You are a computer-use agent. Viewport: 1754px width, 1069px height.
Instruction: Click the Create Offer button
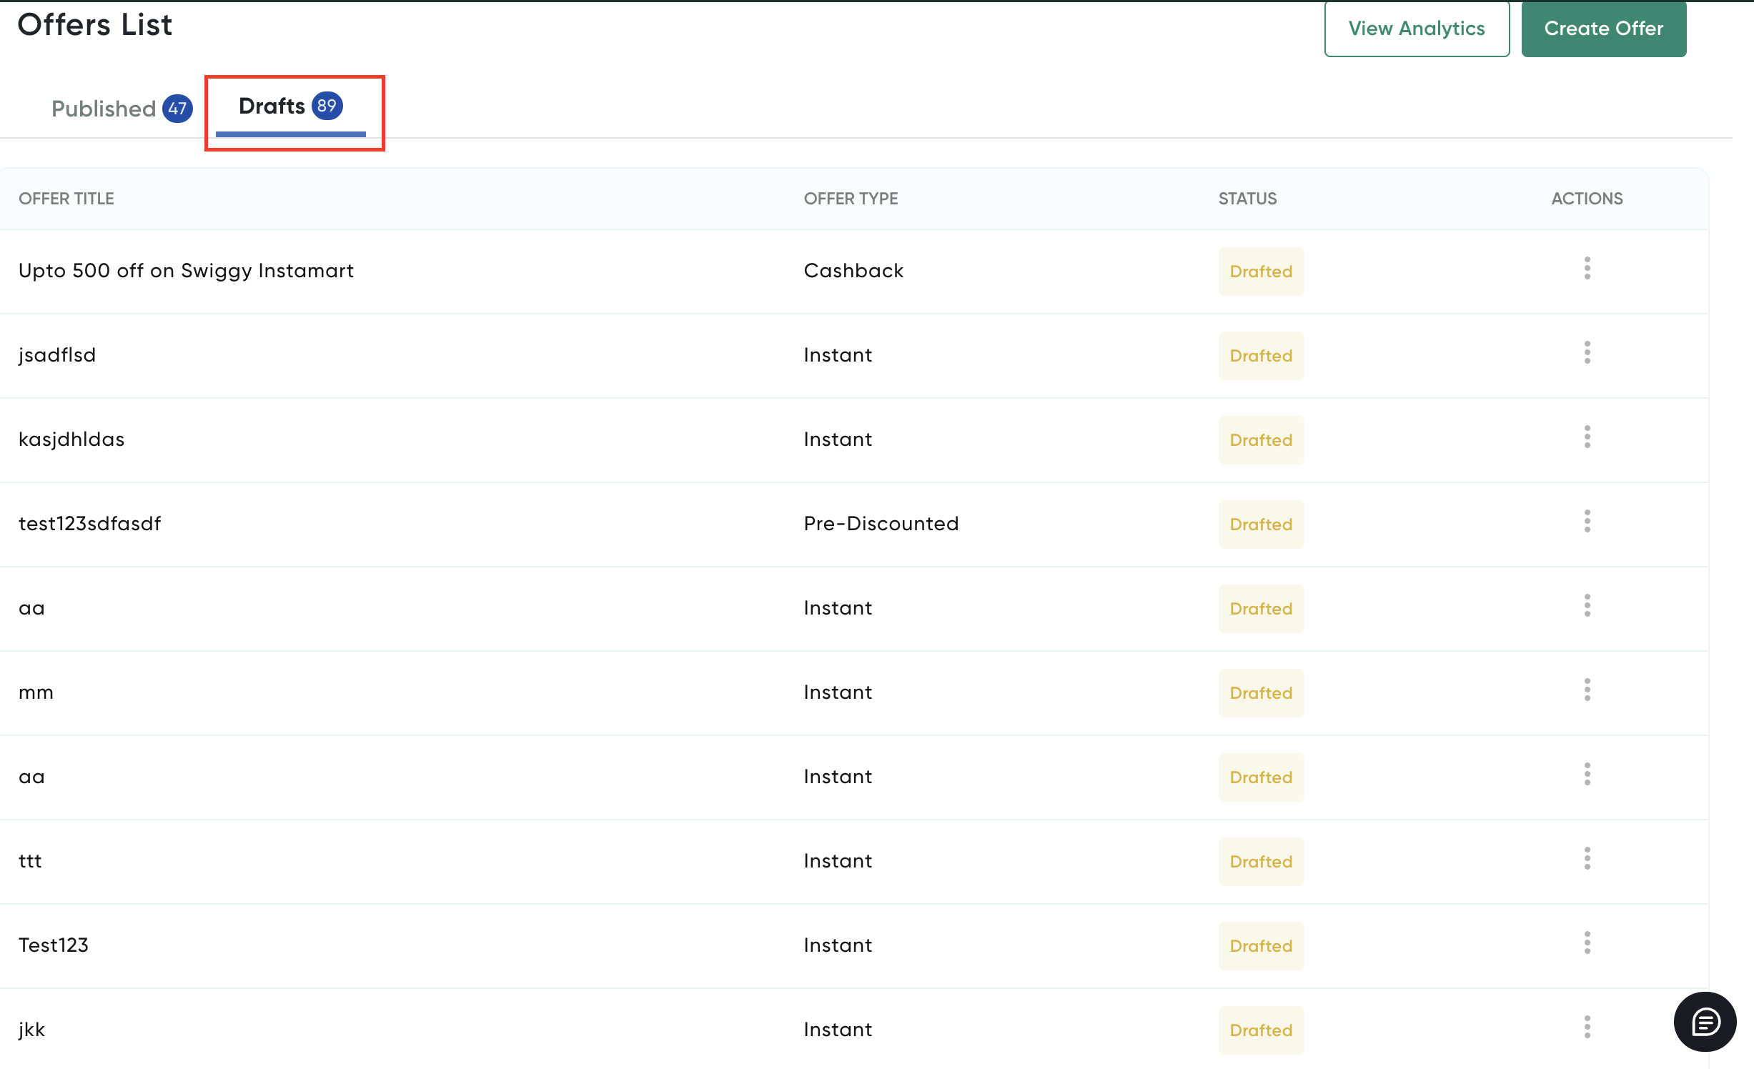point(1604,29)
